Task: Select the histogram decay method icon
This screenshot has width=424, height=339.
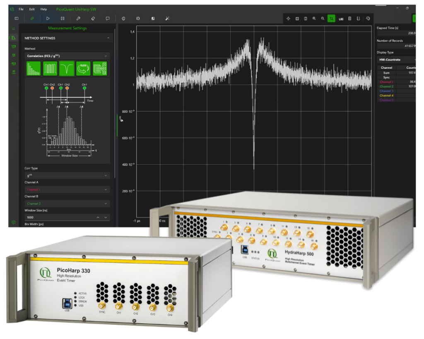Action: (34, 68)
